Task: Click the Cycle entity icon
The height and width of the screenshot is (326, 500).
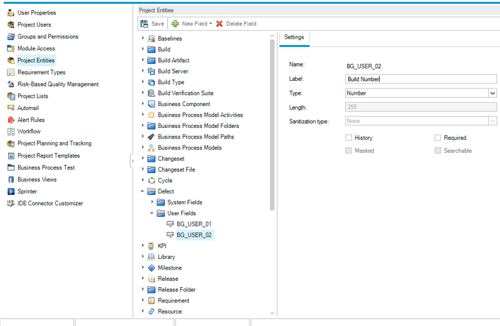Action: click(x=151, y=181)
